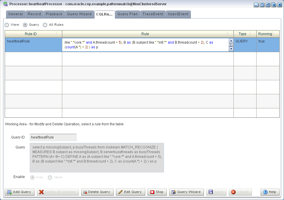
Task: Click the CQL processor icon in title bar
Action: coord(6,4)
